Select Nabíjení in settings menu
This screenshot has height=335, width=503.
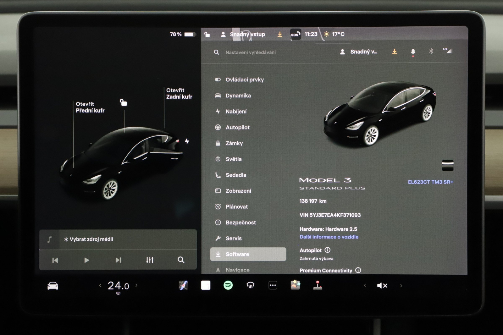tap(236, 112)
